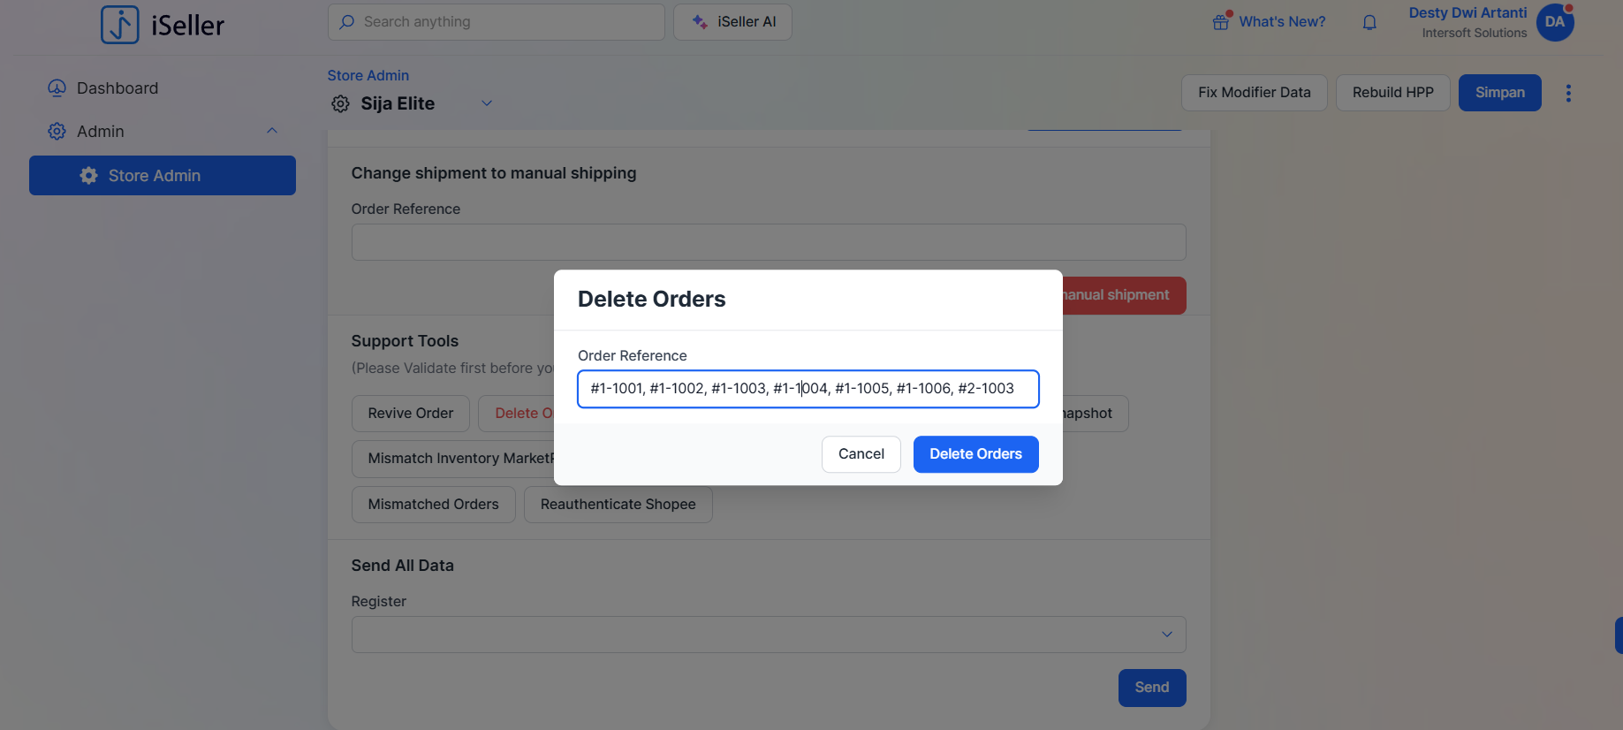Follow the Store Admin breadcrumb link
This screenshot has height=730, width=1623.
click(x=368, y=76)
